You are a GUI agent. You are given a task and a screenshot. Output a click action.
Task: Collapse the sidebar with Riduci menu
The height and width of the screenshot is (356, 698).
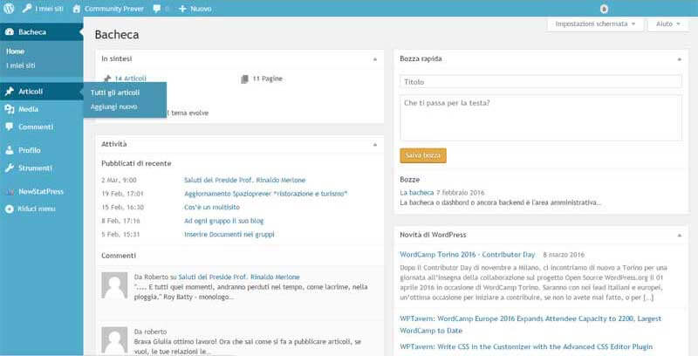(x=10, y=209)
